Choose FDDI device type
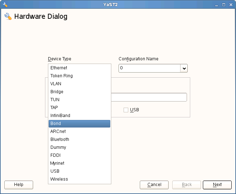This screenshot has height=194, width=236. [80, 155]
